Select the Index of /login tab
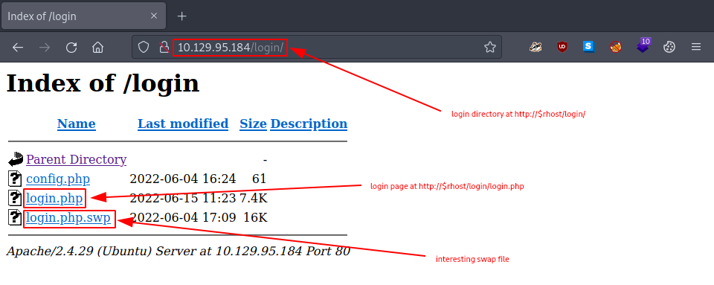Image resolution: width=714 pixels, height=285 pixels. coord(83,16)
